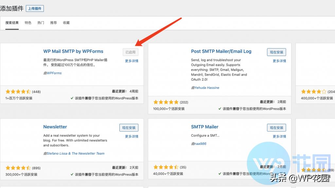This screenshot has width=335, height=188.
Task: Visit Stefano Lissa & The Newsletter Team link
Action: [x=76, y=154]
